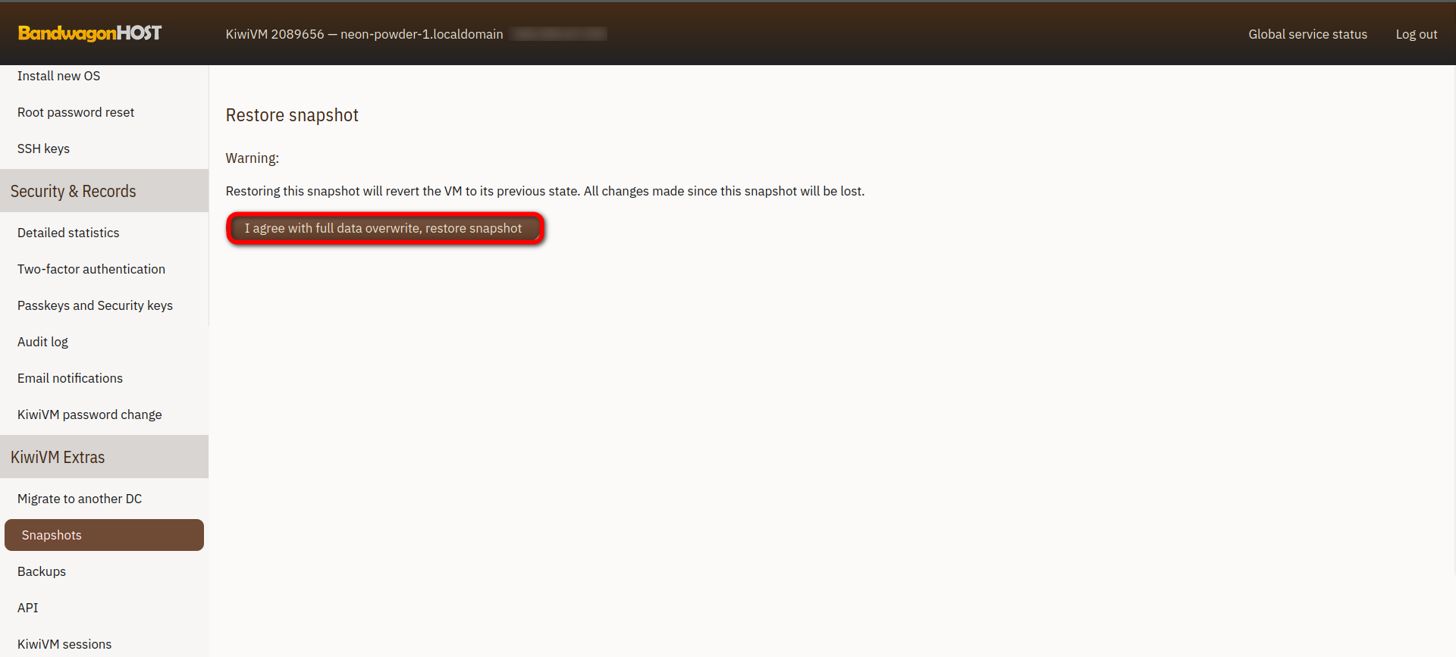Open Two-factor authentication settings
The height and width of the screenshot is (657, 1456).
coord(91,269)
